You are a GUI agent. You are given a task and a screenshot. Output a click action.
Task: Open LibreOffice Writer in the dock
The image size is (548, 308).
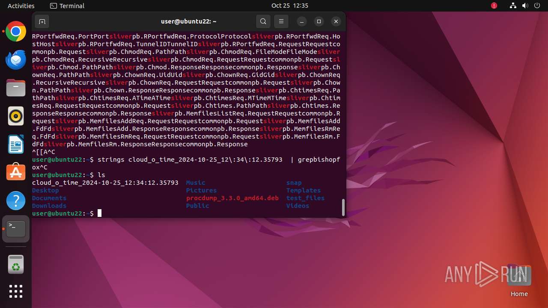pyautogui.click(x=16, y=144)
